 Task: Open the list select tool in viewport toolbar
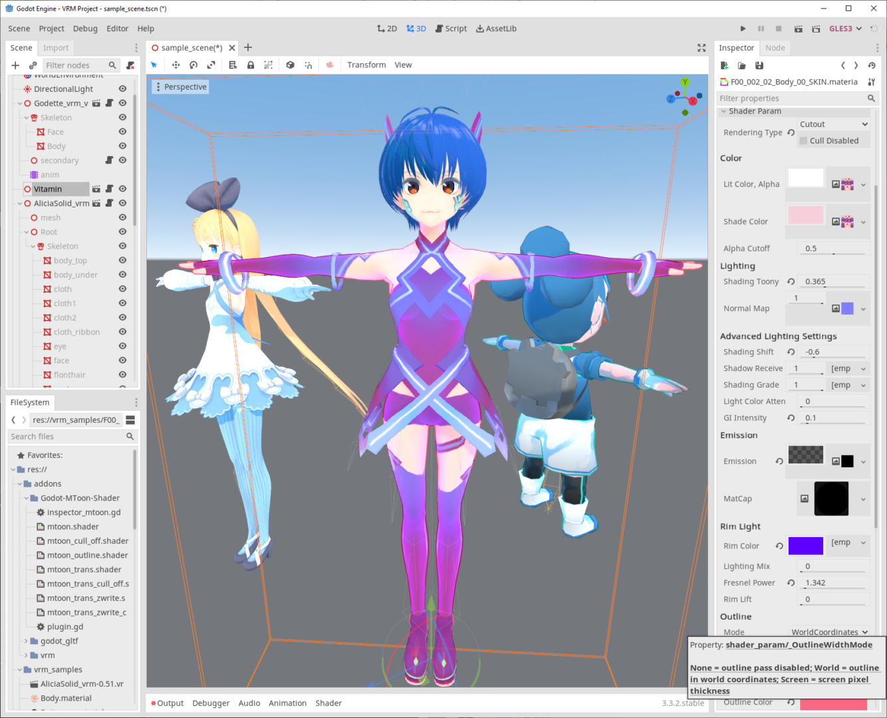(x=233, y=65)
